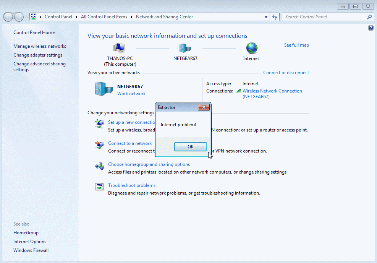Screen dimensions: 377x263
Task: Click the Search Control Panel field
Action: pyautogui.click(x=325, y=17)
